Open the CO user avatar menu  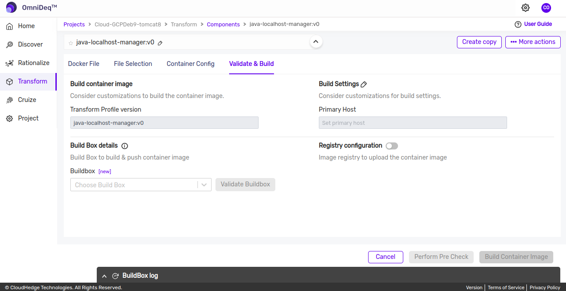pyautogui.click(x=546, y=7)
